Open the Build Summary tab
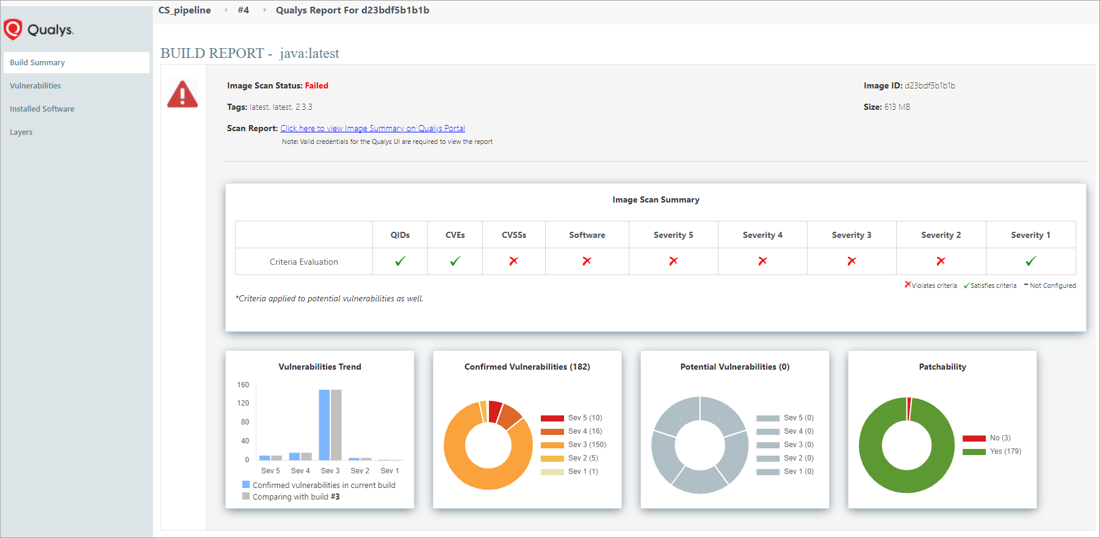Screen dimensions: 1100x538 37,62
